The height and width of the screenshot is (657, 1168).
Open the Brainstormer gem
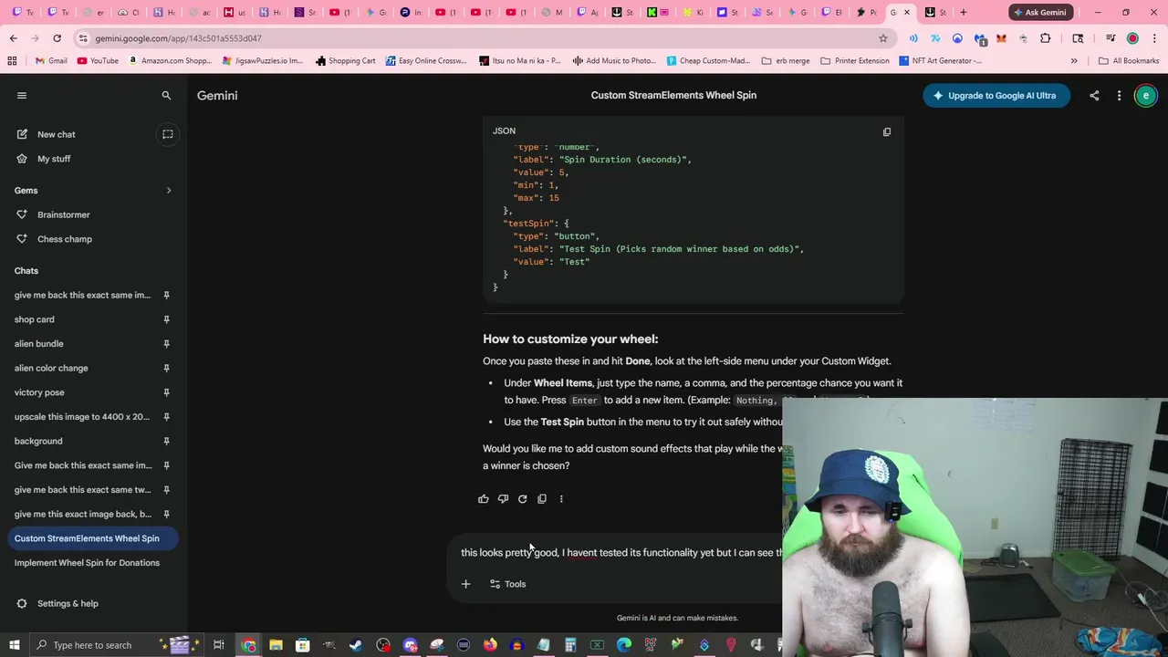point(64,214)
